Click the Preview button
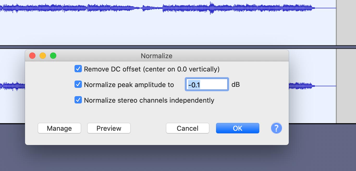The image size is (356, 171). tap(109, 128)
